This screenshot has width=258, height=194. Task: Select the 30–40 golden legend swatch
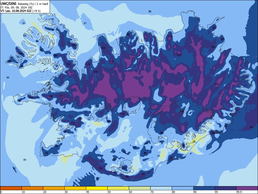75,188
